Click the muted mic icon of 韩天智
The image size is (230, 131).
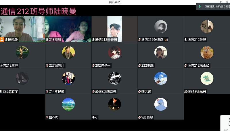[x=139, y=91]
